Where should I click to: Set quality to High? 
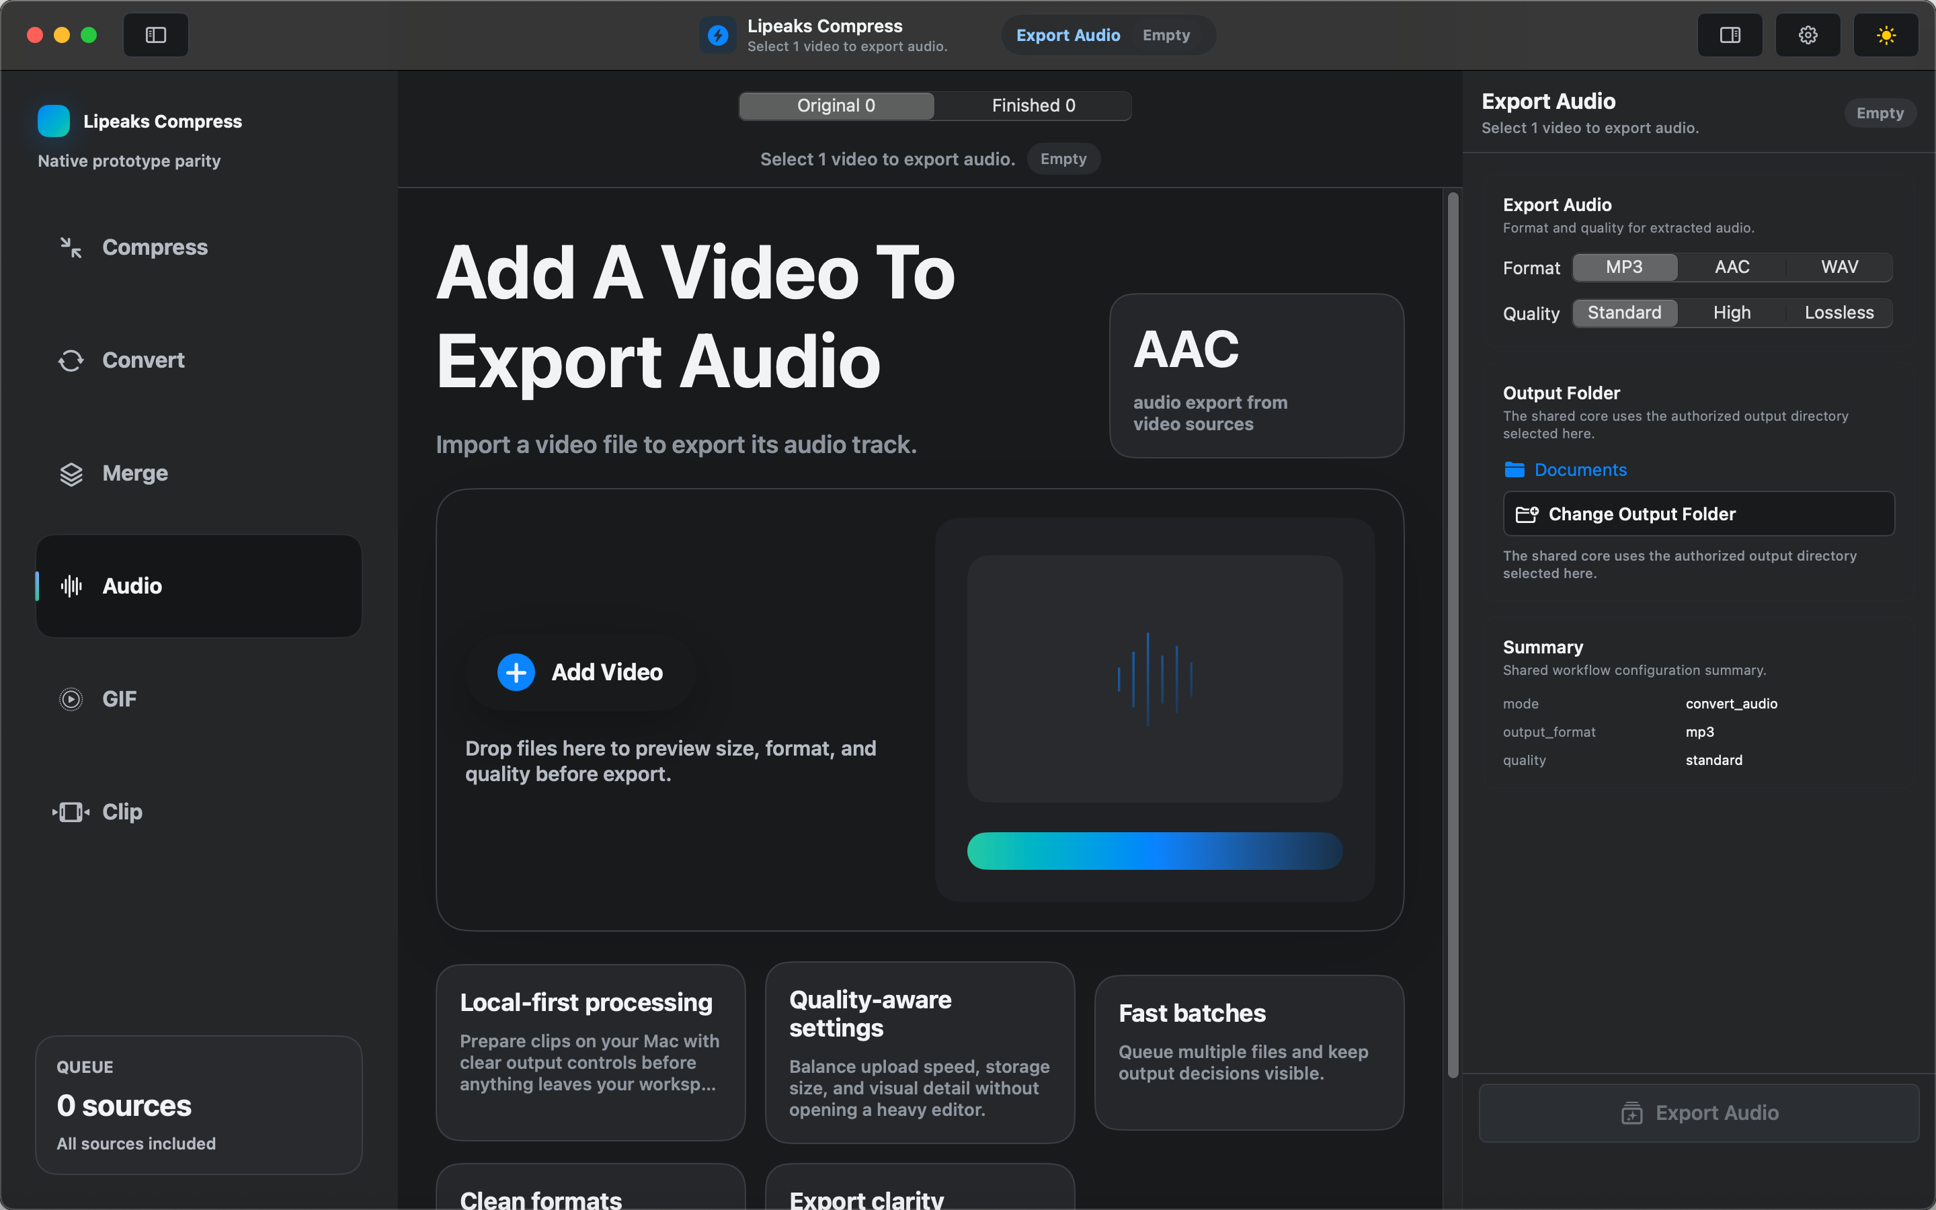[1732, 313]
